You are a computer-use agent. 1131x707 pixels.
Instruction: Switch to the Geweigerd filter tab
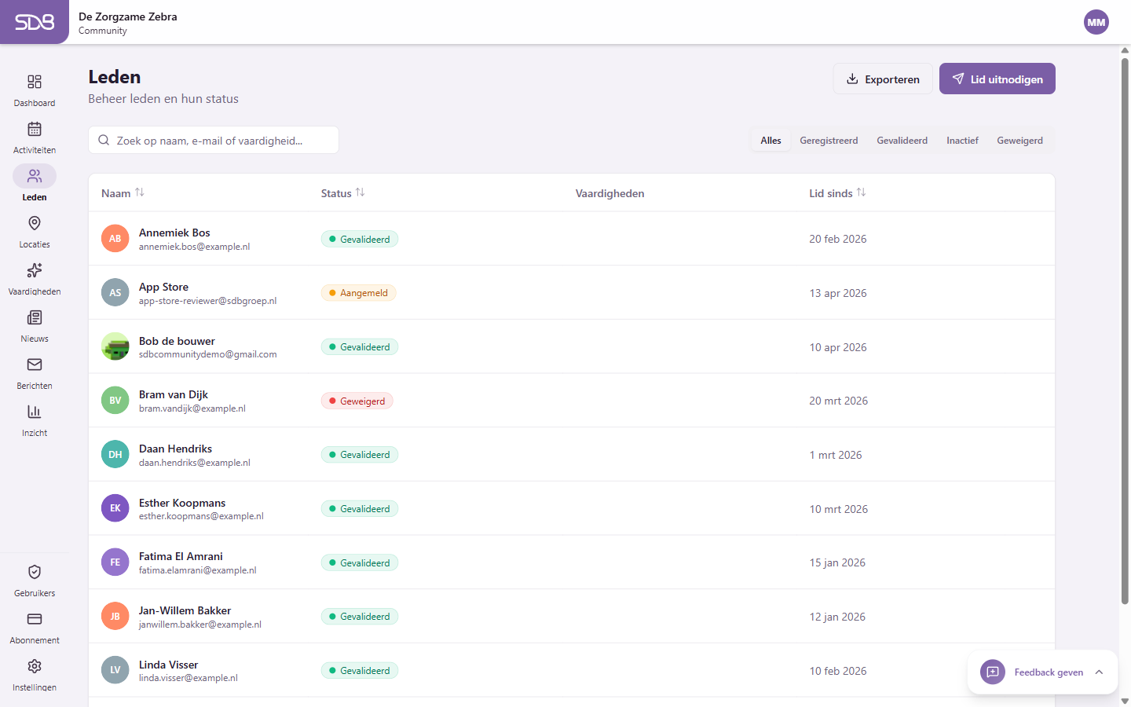point(1019,141)
